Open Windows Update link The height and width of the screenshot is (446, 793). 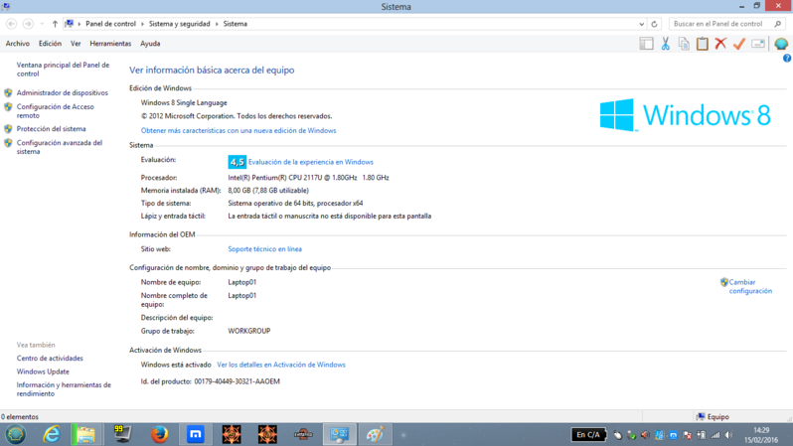point(43,372)
